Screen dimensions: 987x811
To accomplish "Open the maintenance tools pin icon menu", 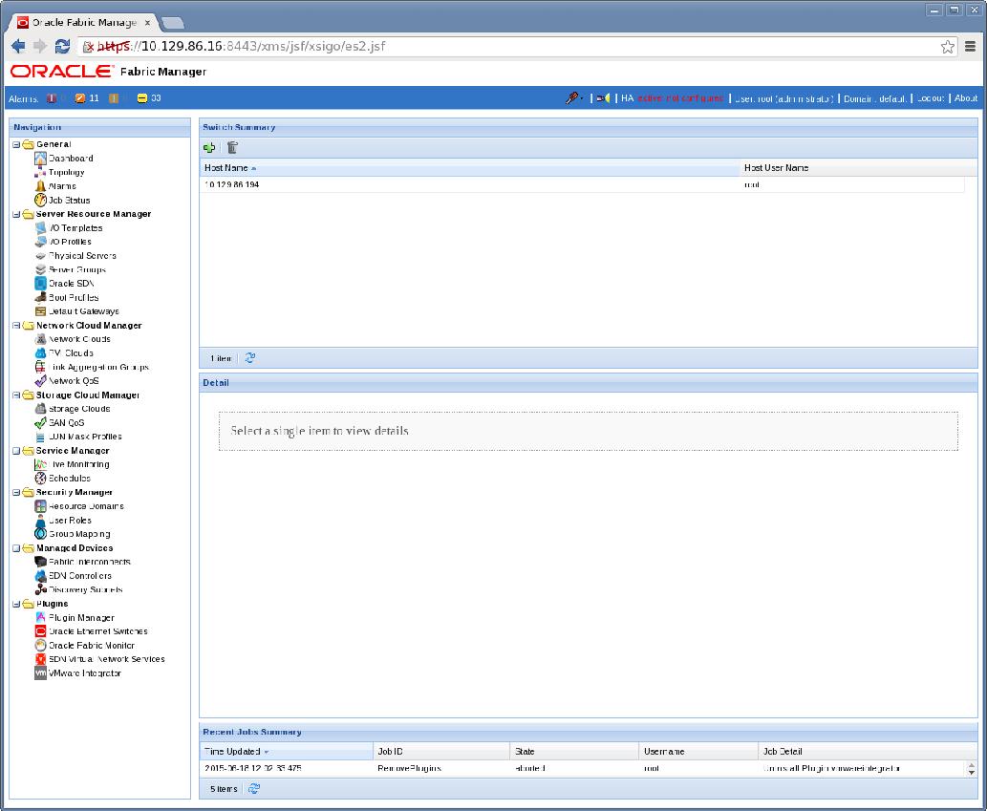I will pyautogui.click(x=573, y=98).
